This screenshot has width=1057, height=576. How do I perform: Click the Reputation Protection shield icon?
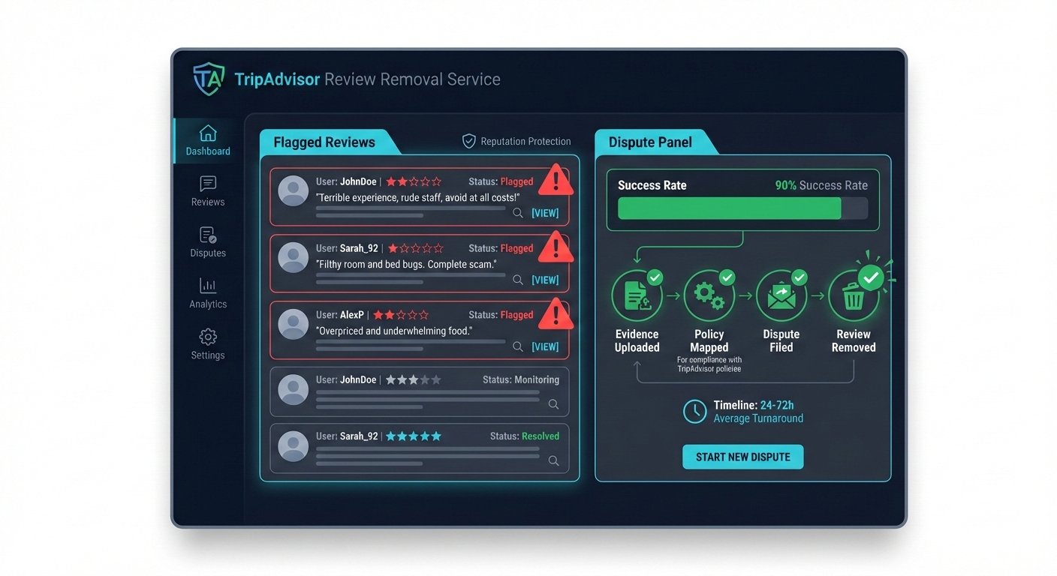click(x=469, y=141)
